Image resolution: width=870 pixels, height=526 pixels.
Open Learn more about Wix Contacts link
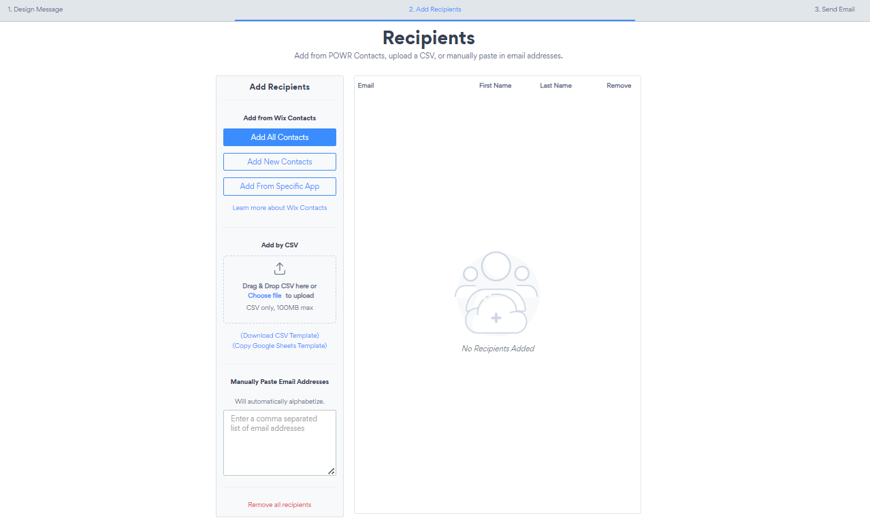(x=279, y=208)
